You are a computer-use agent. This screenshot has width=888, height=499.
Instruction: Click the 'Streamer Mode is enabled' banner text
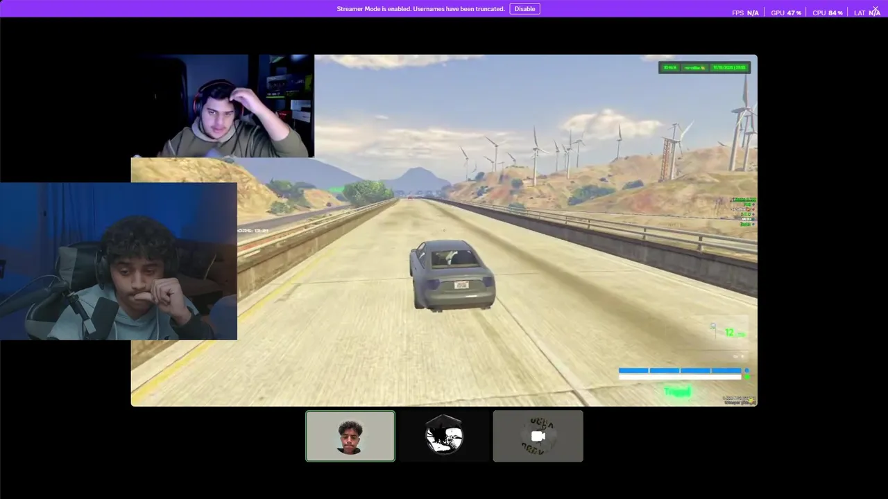click(x=420, y=9)
